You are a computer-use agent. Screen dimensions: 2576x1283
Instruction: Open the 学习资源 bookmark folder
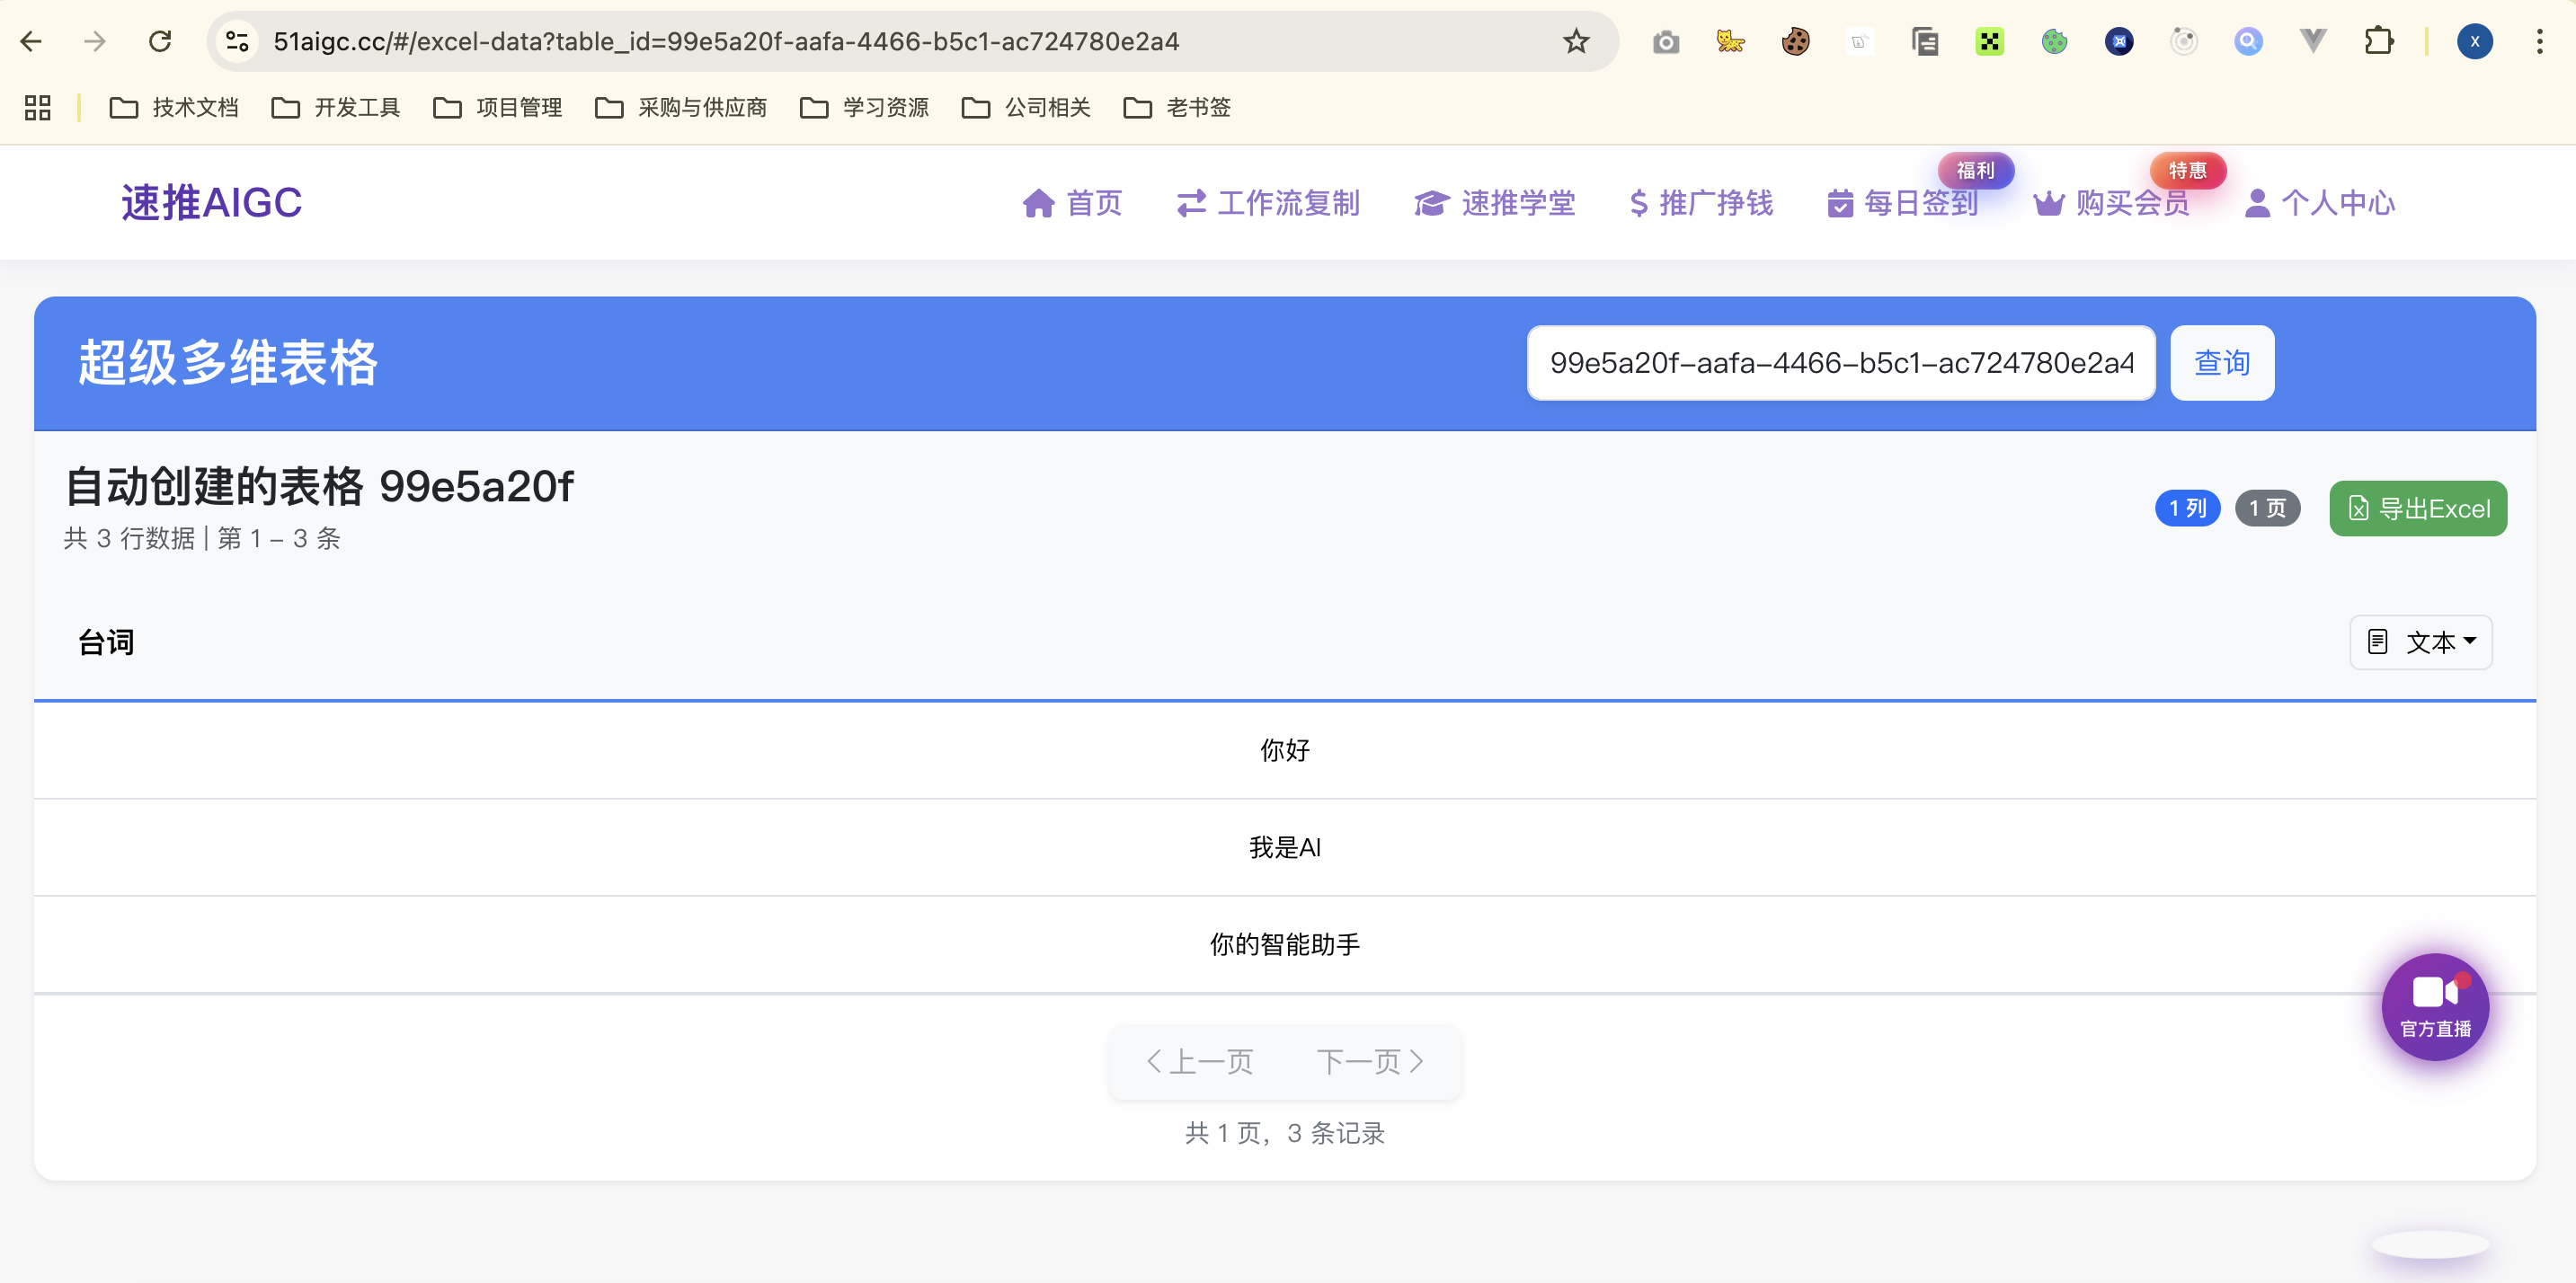pos(865,107)
